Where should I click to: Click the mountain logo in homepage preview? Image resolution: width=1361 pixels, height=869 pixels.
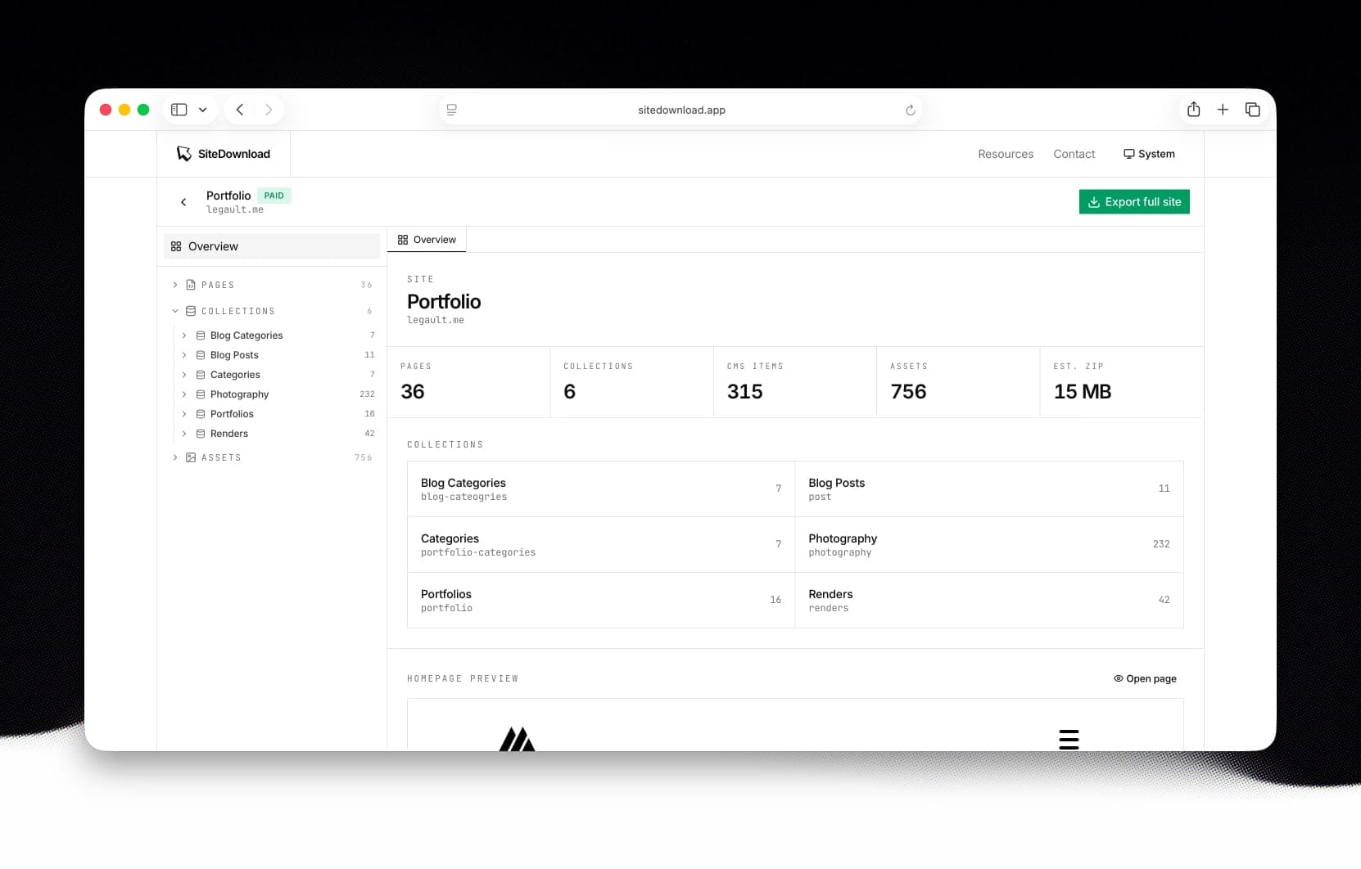point(517,739)
